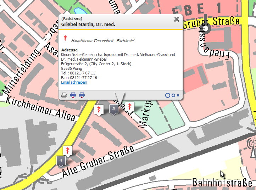Click the cluster marker numbered 5
The height and width of the screenshot is (190, 256).
[113, 109]
